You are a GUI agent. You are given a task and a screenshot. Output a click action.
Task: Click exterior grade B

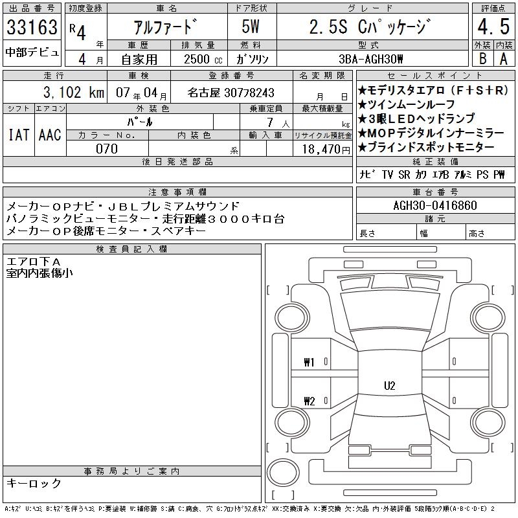click(x=482, y=59)
